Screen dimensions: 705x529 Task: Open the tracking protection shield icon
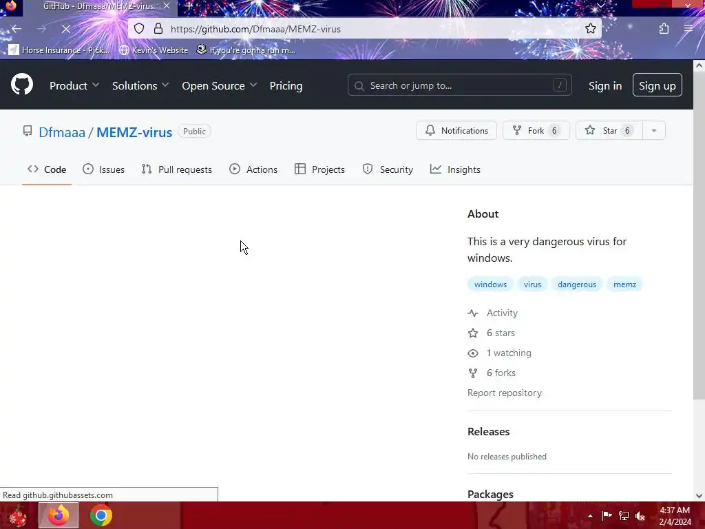click(x=139, y=29)
